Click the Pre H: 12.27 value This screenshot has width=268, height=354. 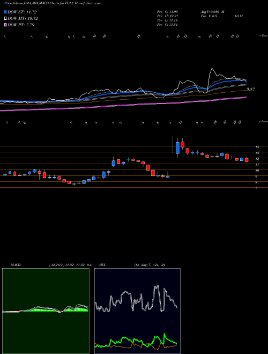click(x=167, y=16)
